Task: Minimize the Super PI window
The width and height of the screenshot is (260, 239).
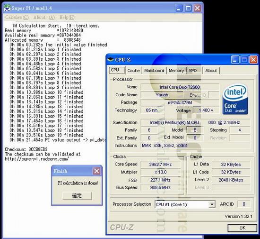Action: [179, 8]
